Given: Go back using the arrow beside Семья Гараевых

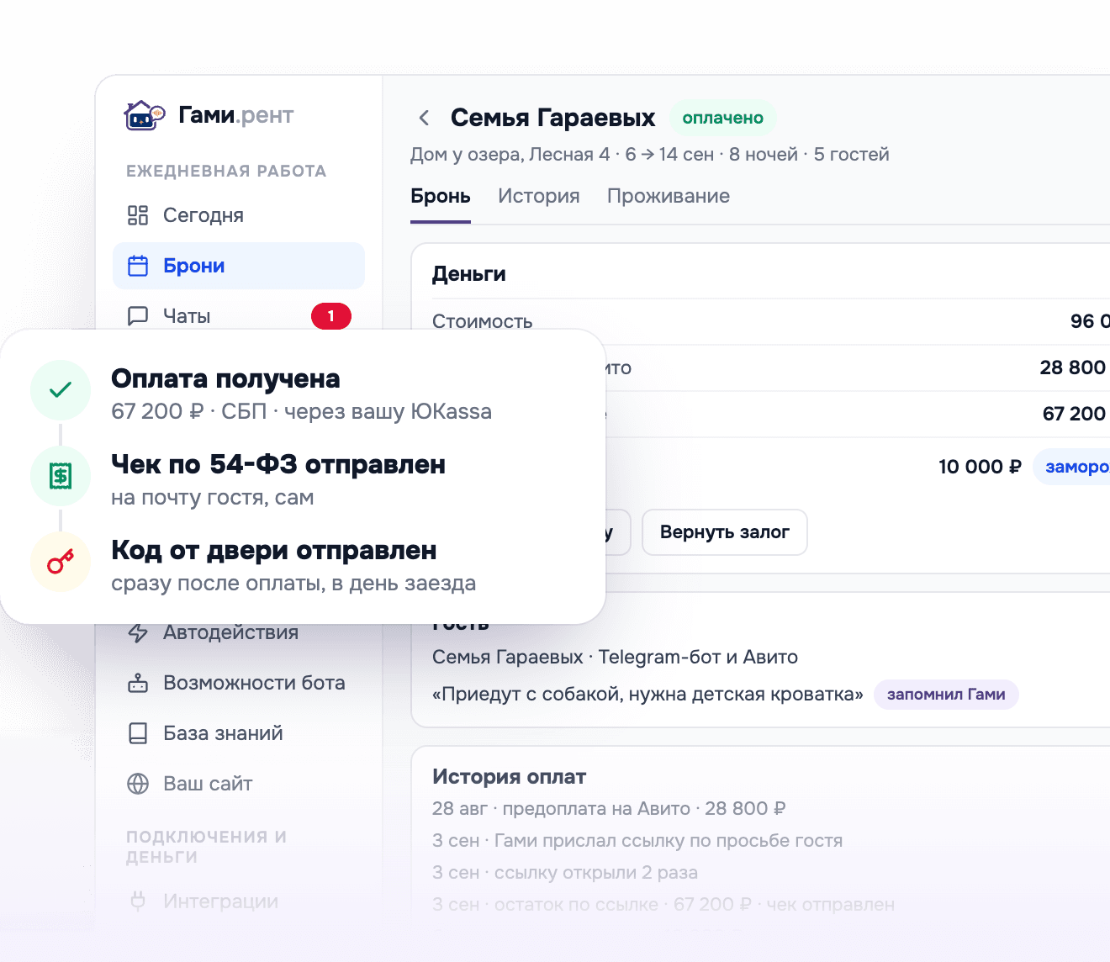Looking at the screenshot, I should pyautogui.click(x=425, y=118).
